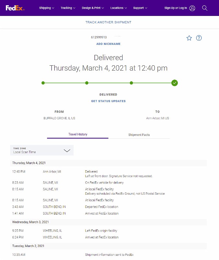The height and width of the screenshot is (260, 219).
Task: Open the Design & Print menu
Action: pos(93,8)
